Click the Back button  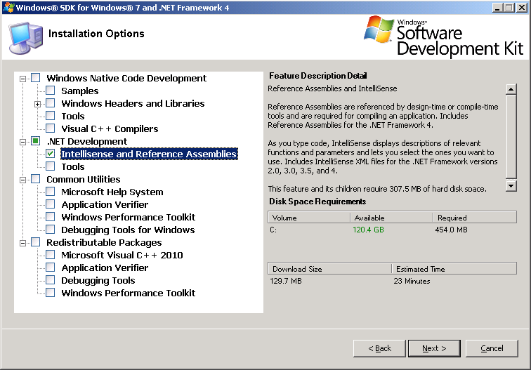click(x=379, y=348)
